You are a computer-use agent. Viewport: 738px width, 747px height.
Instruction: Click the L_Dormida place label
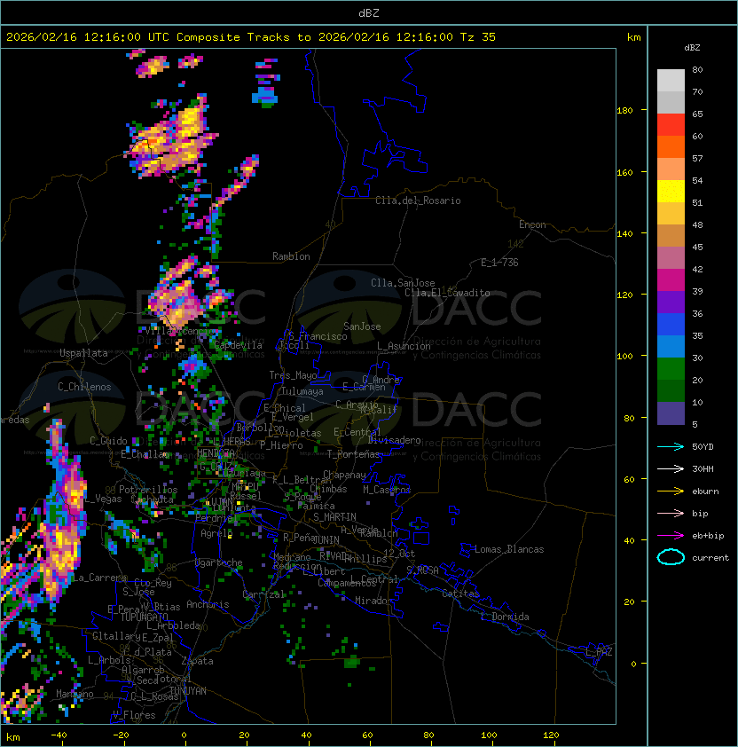click(505, 617)
